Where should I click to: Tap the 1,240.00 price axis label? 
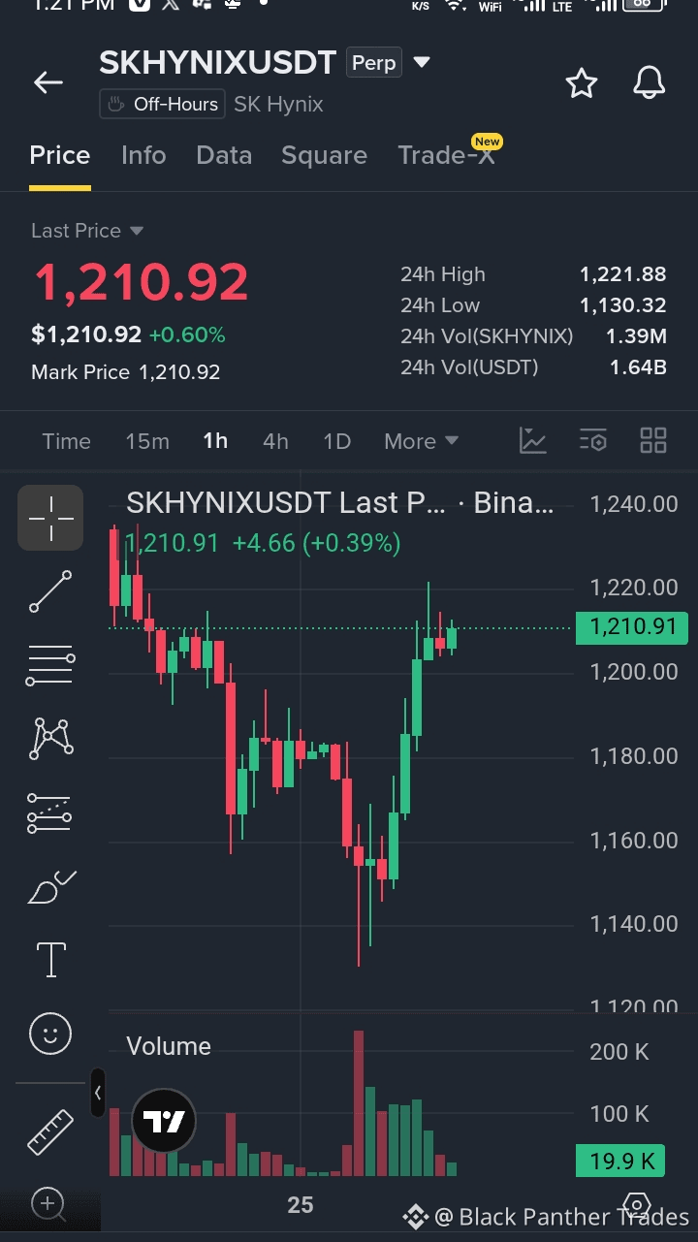pyautogui.click(x=634, y=504)
